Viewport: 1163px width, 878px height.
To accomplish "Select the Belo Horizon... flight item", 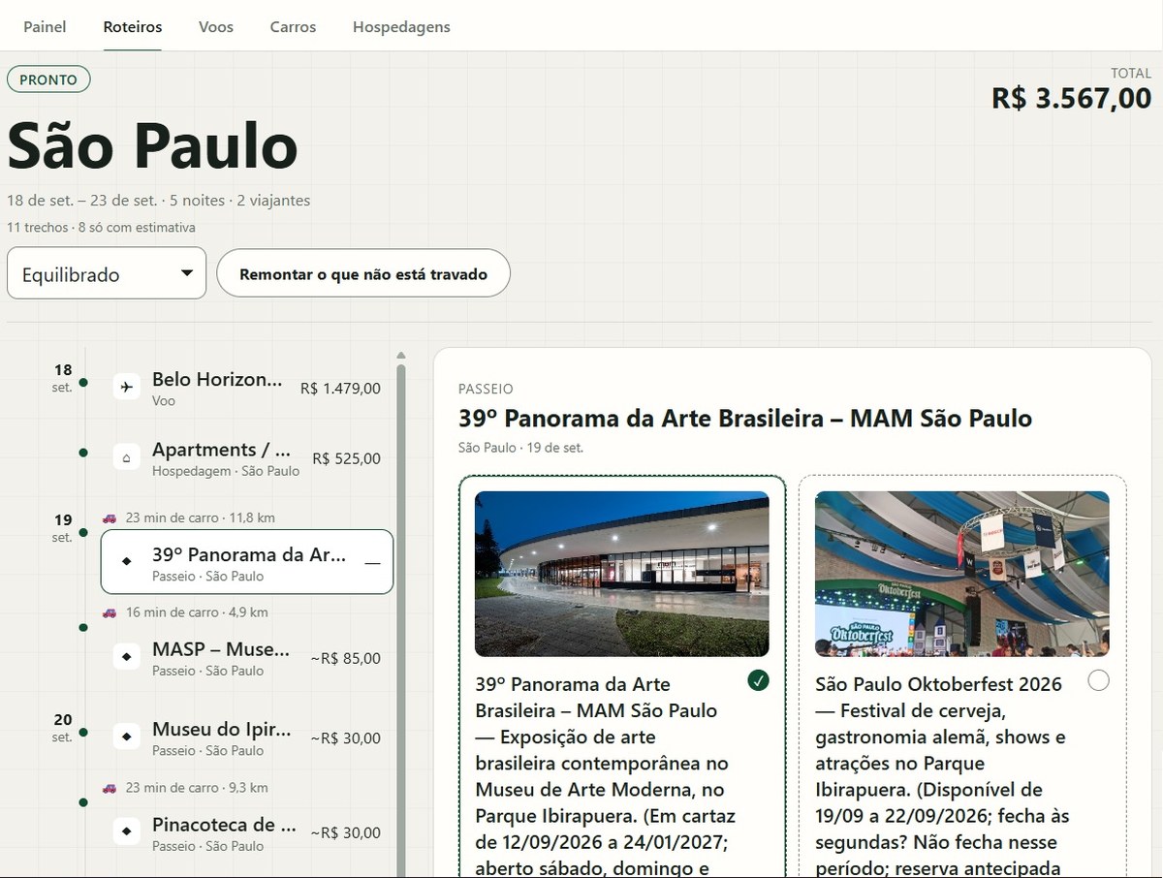I will [x=247, y=388].
